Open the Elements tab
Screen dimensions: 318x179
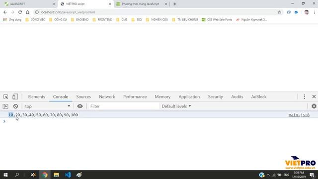(x=36, y=97)
